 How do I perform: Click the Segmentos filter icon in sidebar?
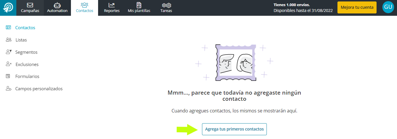pos(8,52)
